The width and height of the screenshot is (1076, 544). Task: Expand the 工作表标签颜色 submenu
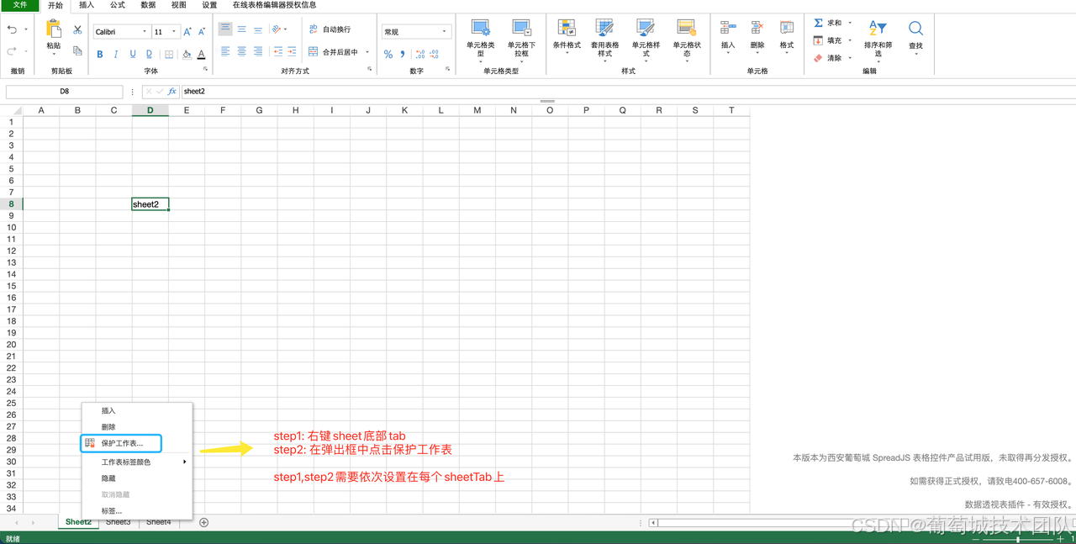[139, 462]
